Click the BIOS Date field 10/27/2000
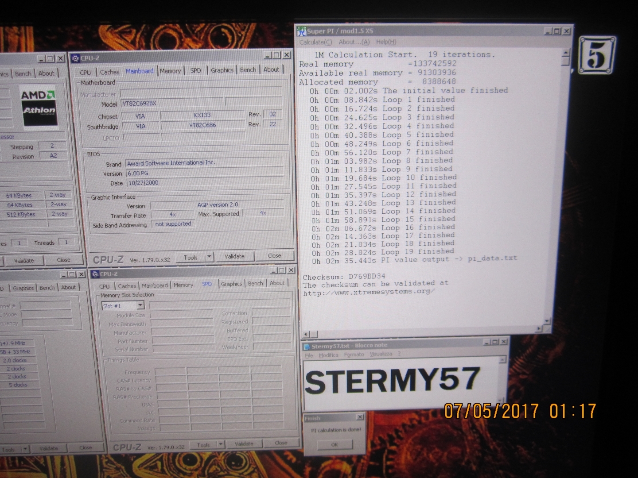This screenshot has height=478, width=638. pyautogui.click(x=205, y=183)
